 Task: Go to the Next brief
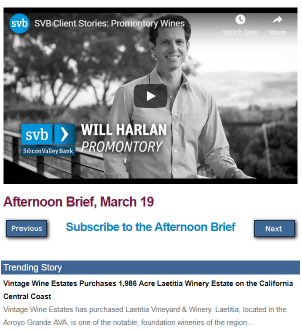coord(273,228)
